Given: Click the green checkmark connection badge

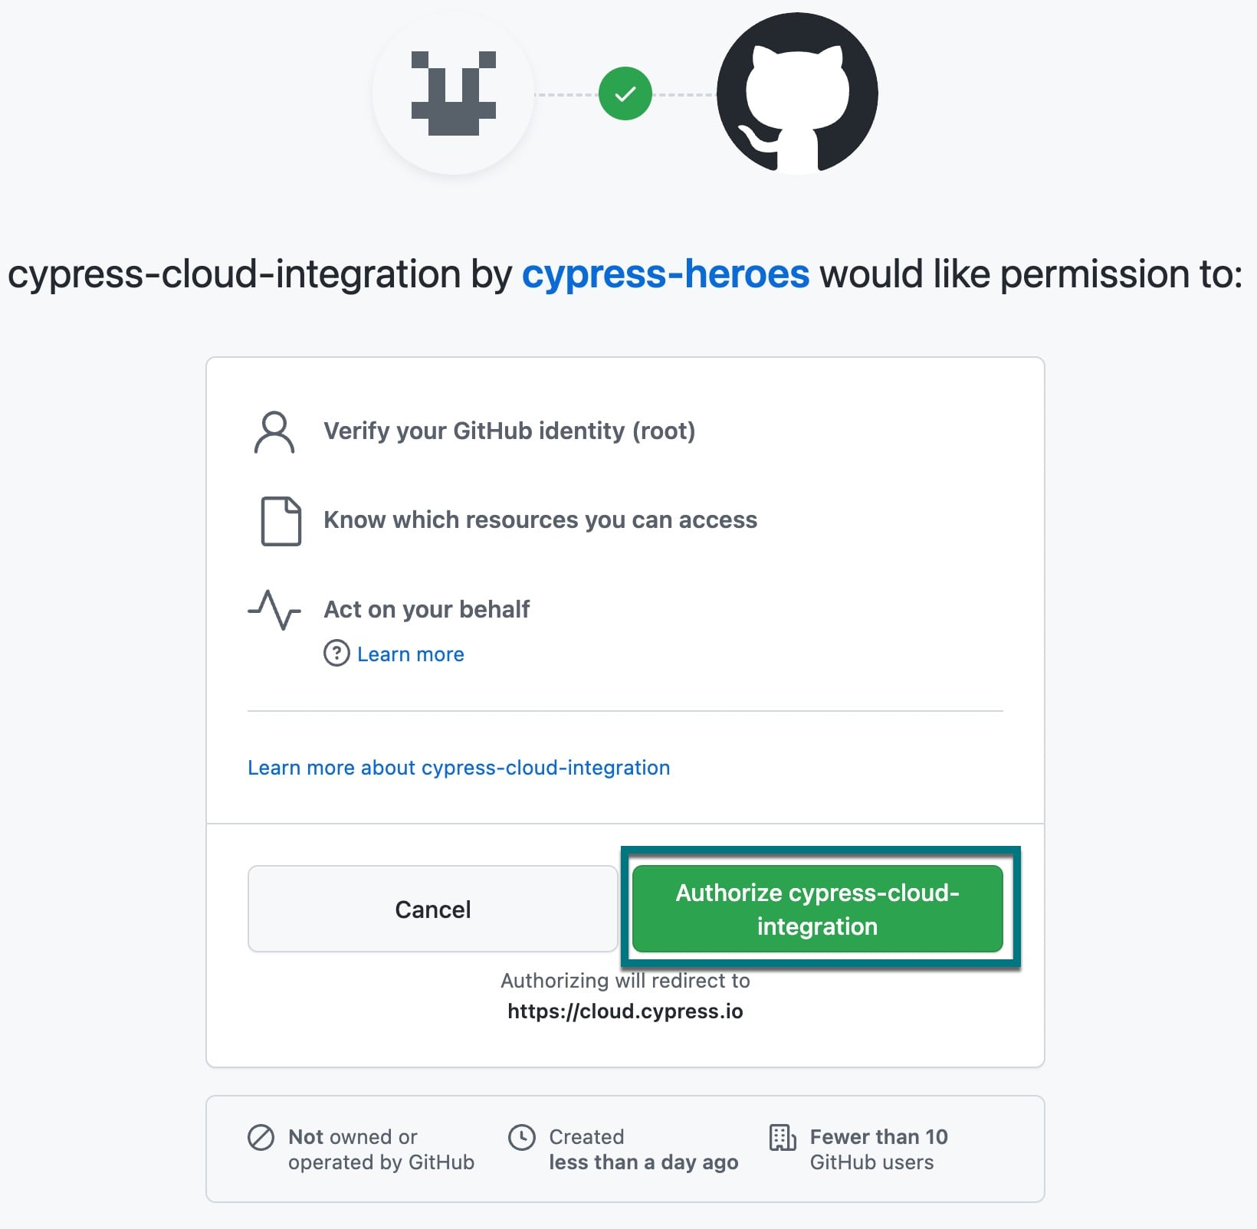Looking at the screenshot, I should (625, 92).
